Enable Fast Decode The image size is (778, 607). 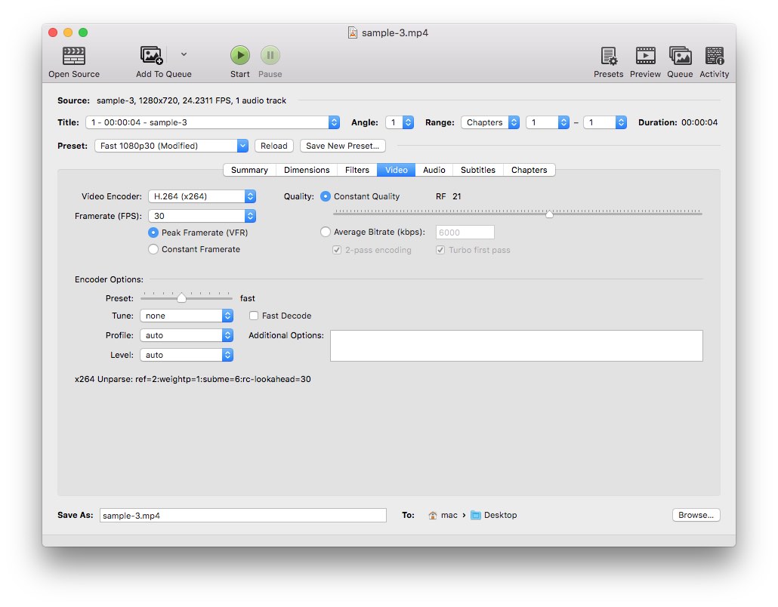254,316
